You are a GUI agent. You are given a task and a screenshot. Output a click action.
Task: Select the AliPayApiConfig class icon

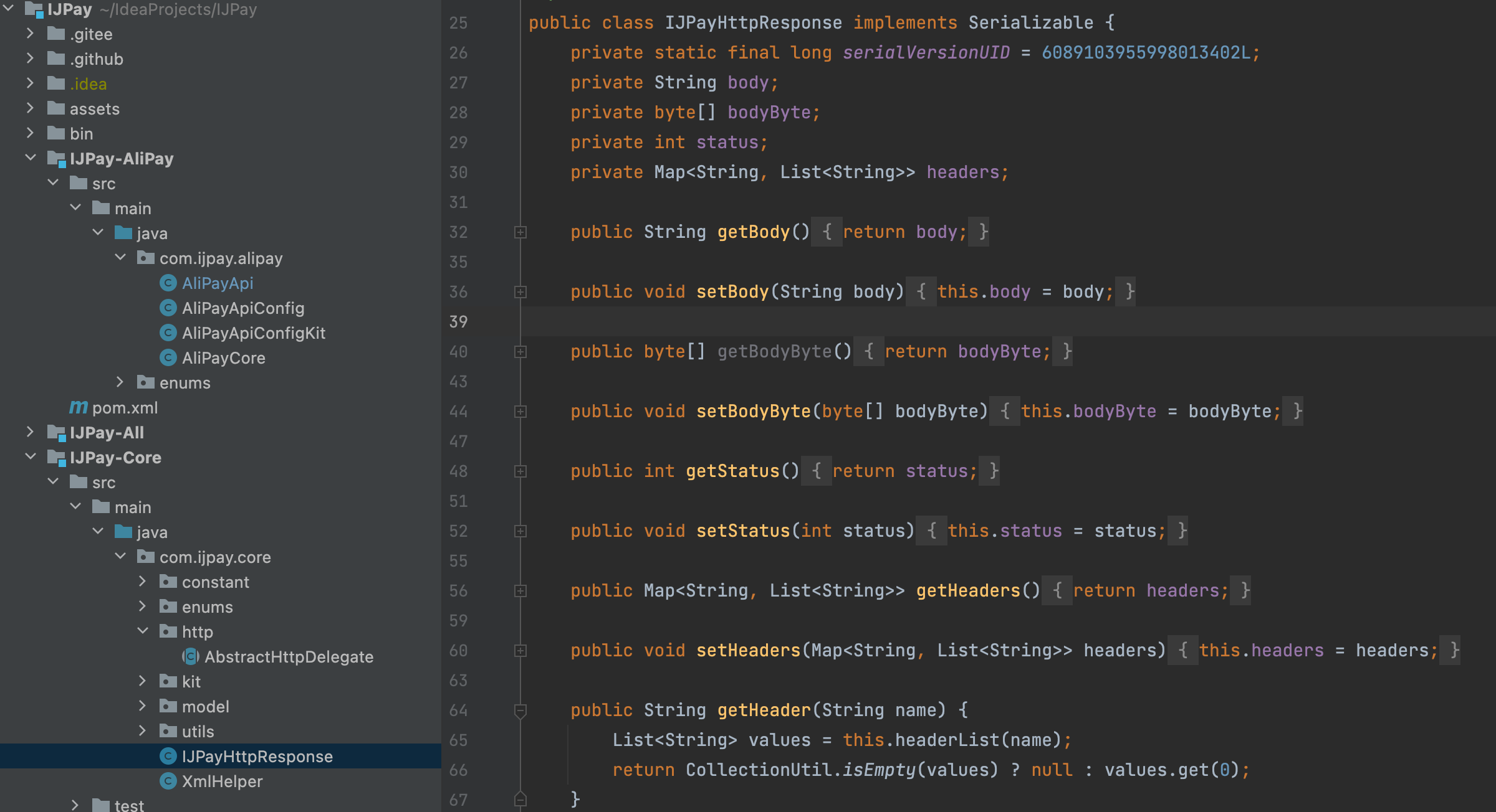tap(168, 307)
